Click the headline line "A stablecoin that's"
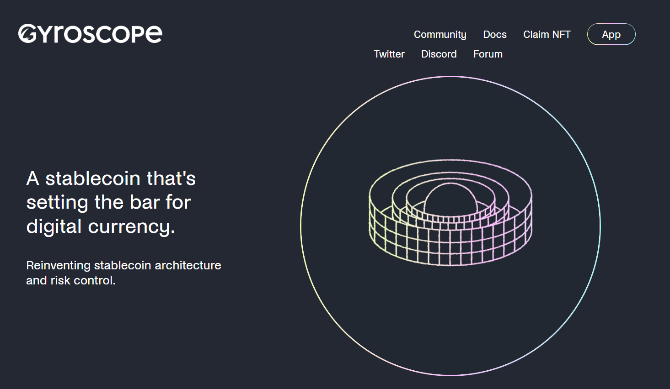Viewport: 670px width, 389px height. coord(111,179)
